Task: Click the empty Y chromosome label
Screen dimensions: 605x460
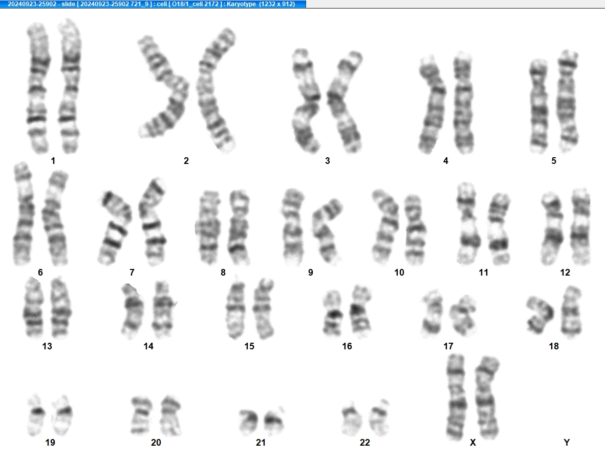Action: (x=567, y=443)
